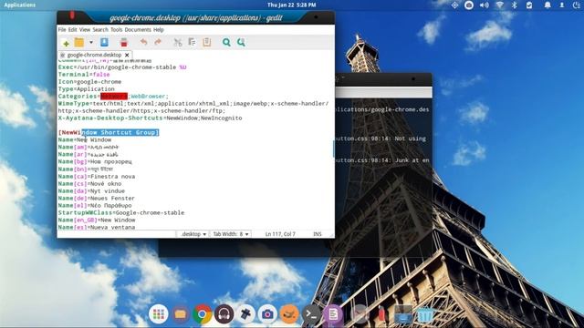Click the Icon=google-chrome line
The image size is (584, 328).
tap(89, 82)
